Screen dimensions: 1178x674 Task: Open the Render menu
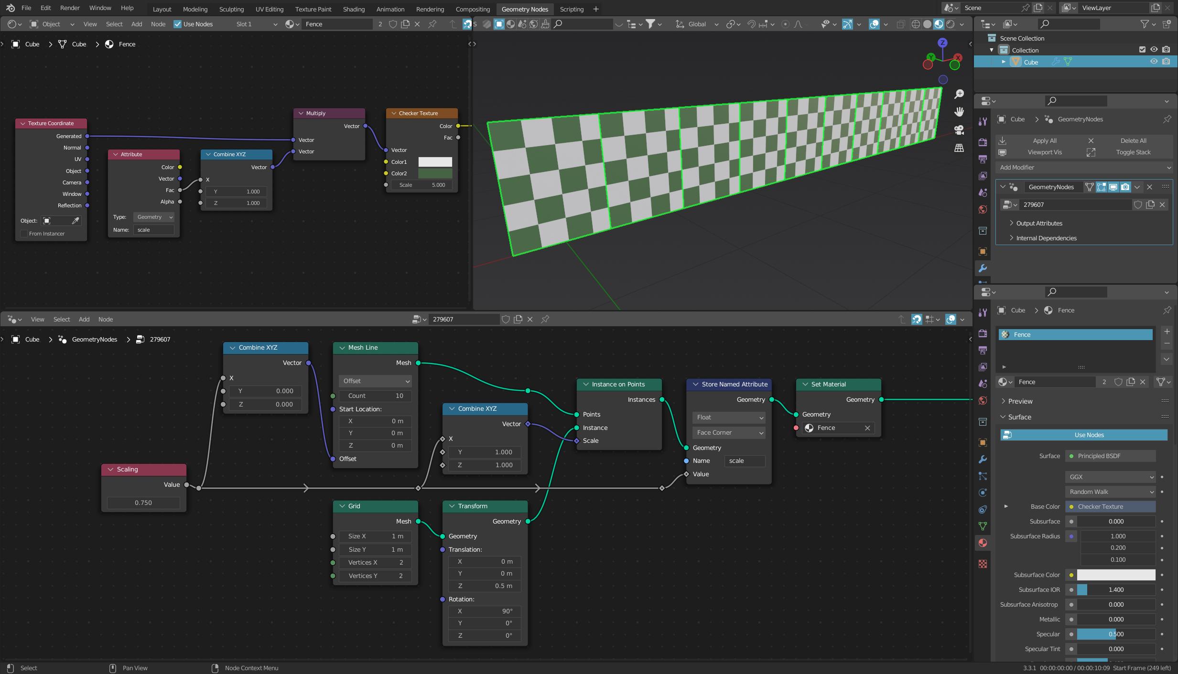[70, 8]
